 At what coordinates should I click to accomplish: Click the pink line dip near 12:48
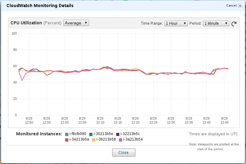(22, 80)
